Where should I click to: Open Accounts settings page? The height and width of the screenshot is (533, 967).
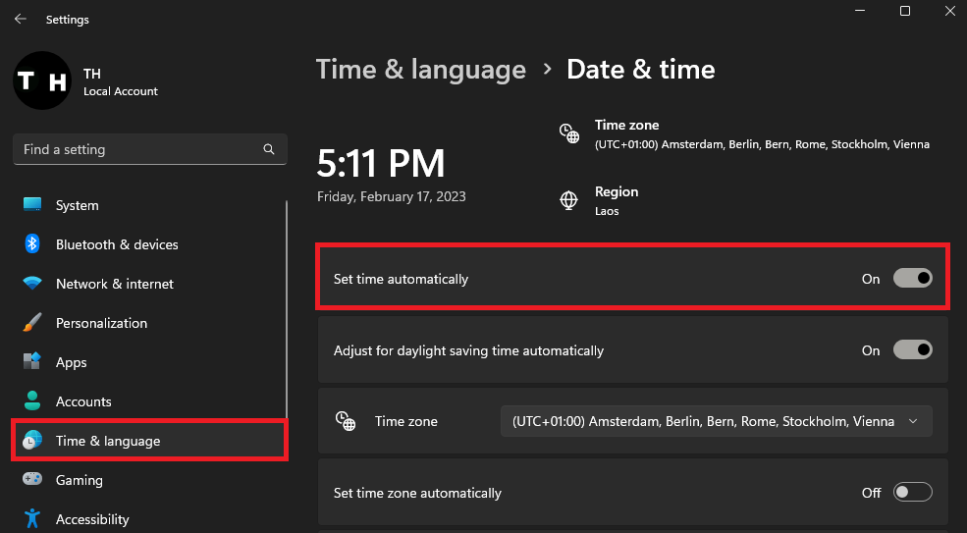pyautogui.click(x=83, y=401)
